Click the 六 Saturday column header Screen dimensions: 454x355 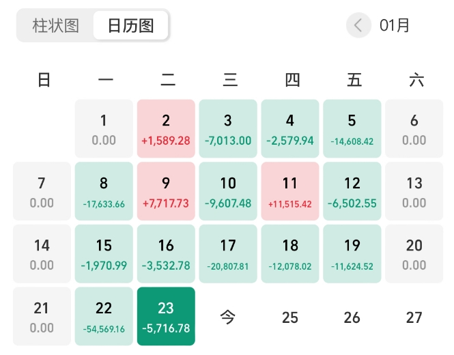[416, 80]
